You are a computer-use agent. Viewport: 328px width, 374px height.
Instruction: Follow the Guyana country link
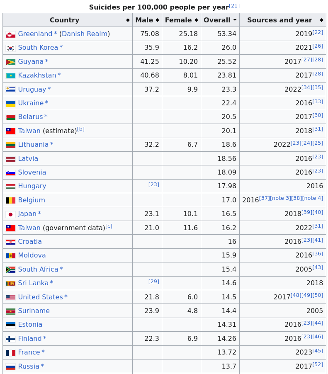[31, 61]
